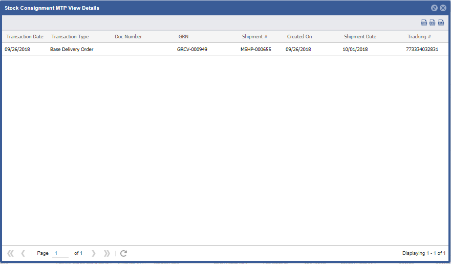
Task: Export the grid as XLS
Action: click(441, 23)
